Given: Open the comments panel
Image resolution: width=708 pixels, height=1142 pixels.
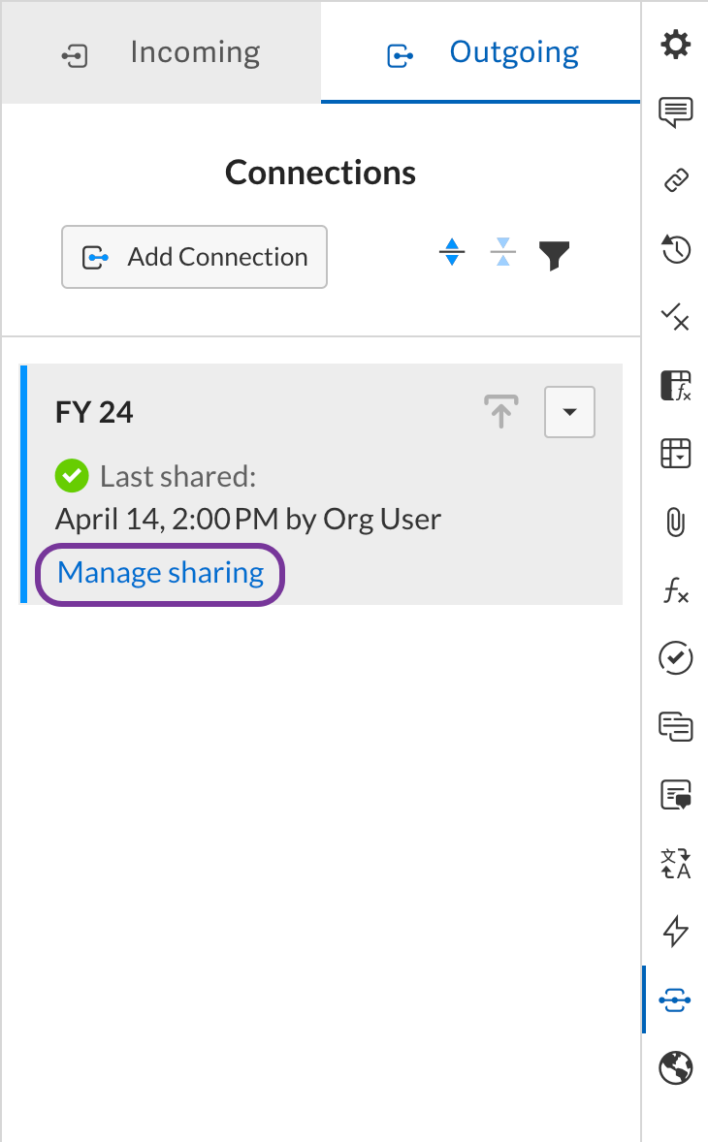Looking at the screenshot, I should 675,112.
